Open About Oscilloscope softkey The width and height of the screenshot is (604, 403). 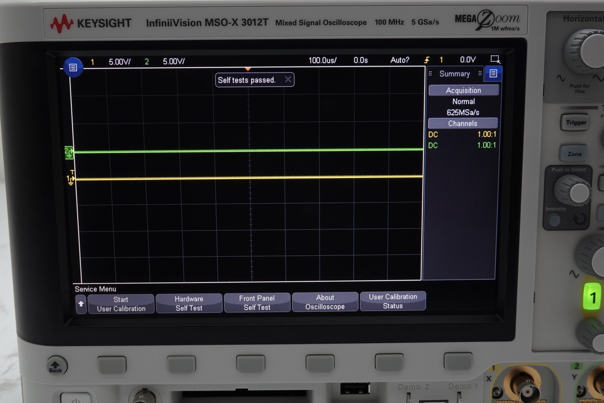(x=325, y=302)
